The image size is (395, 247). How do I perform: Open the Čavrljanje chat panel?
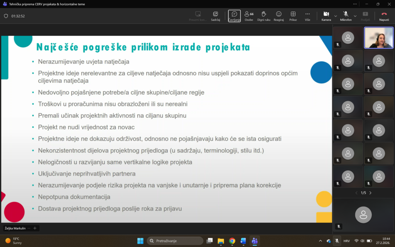234,16
